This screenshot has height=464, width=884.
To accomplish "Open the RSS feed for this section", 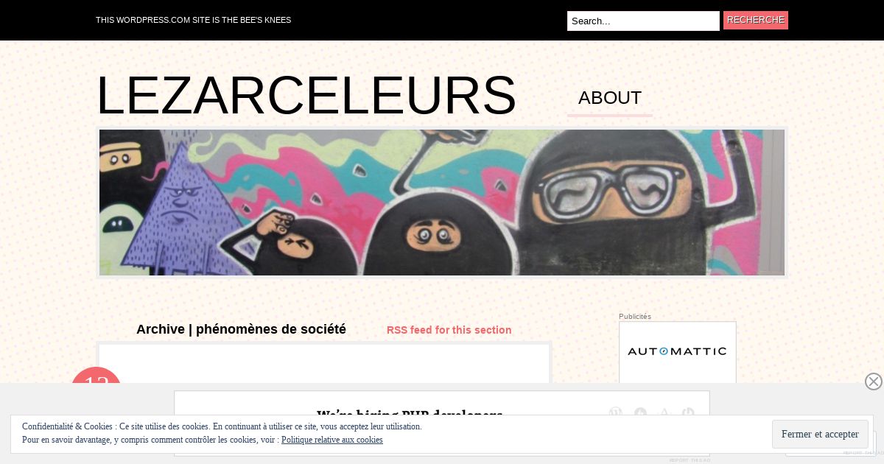I will [x=449, y=330].
